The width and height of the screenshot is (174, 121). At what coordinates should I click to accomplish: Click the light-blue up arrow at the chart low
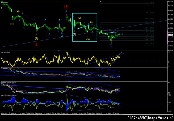click(x=111, y=44)
